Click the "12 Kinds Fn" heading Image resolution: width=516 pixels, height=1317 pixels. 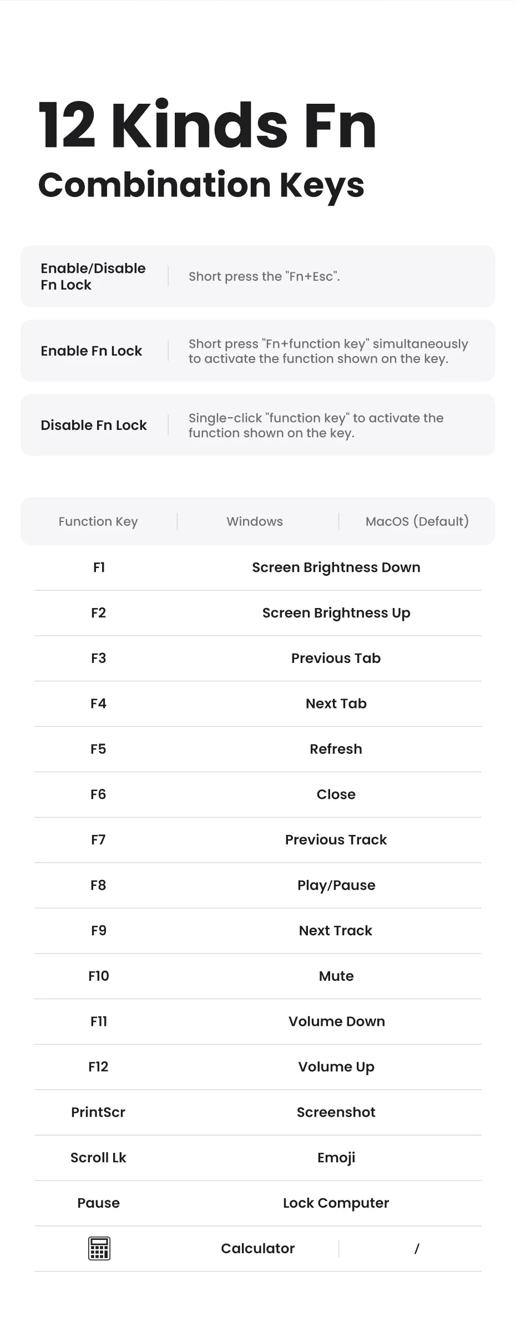pos(207,126)
